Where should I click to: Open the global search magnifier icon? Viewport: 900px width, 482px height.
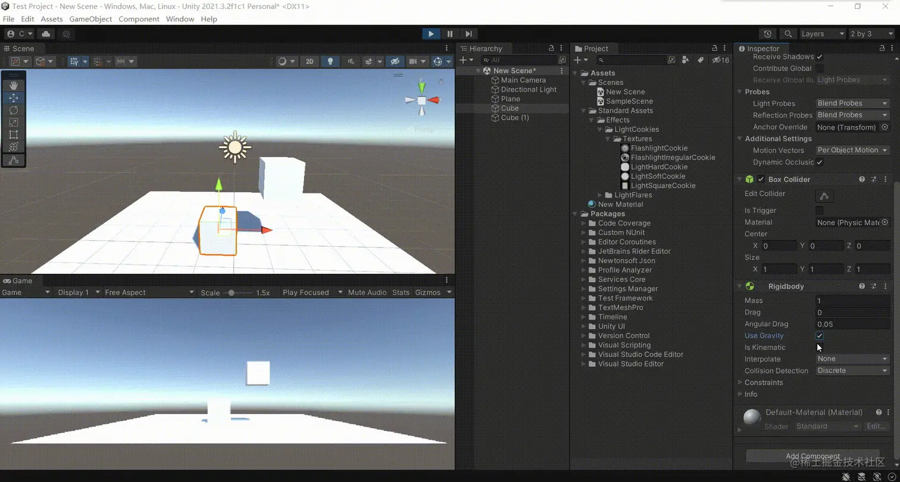[788, 34]
